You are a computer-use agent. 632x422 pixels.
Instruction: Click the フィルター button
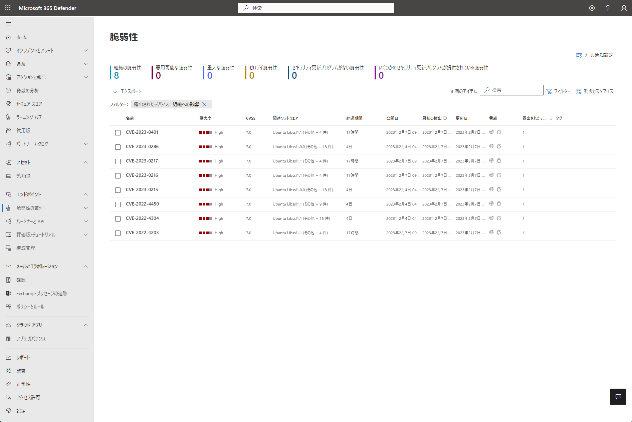(x=558, y=91)
